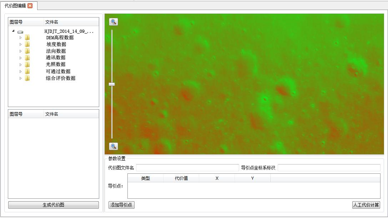
Task: Select the 法向数据 tree item
Action: (56, 51)
